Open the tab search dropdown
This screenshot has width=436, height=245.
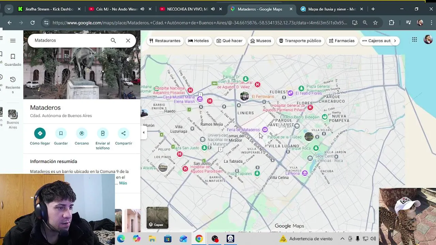click(9, 9)
